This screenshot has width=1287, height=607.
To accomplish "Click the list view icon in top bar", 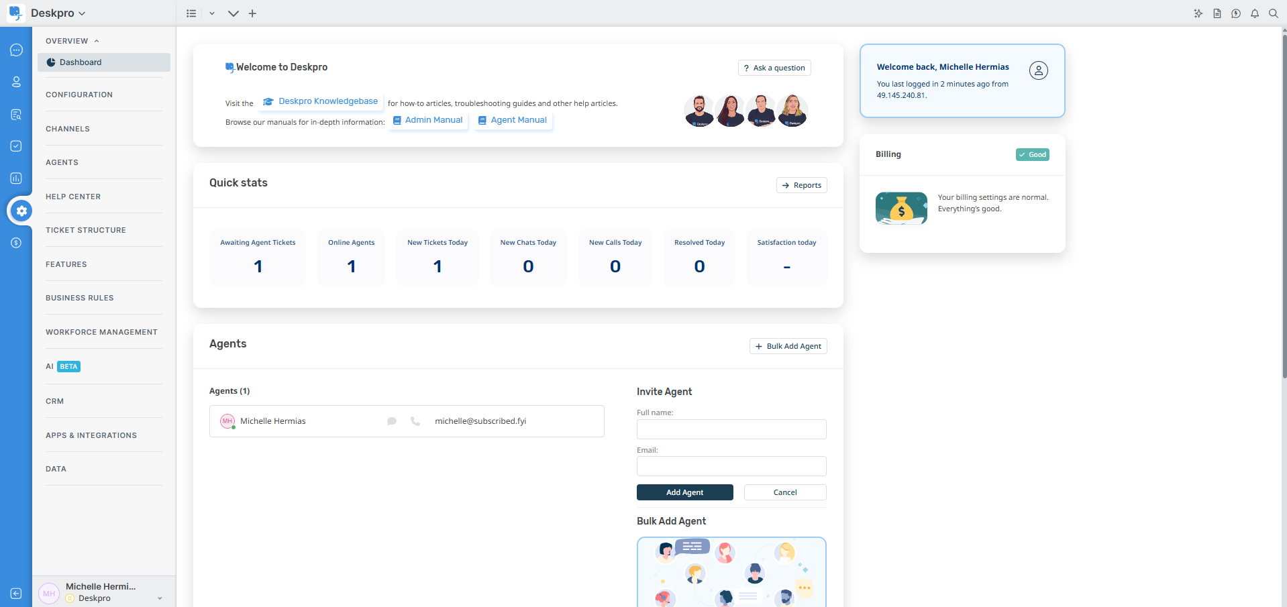I will pyautogui.click(x=191, y=13).
